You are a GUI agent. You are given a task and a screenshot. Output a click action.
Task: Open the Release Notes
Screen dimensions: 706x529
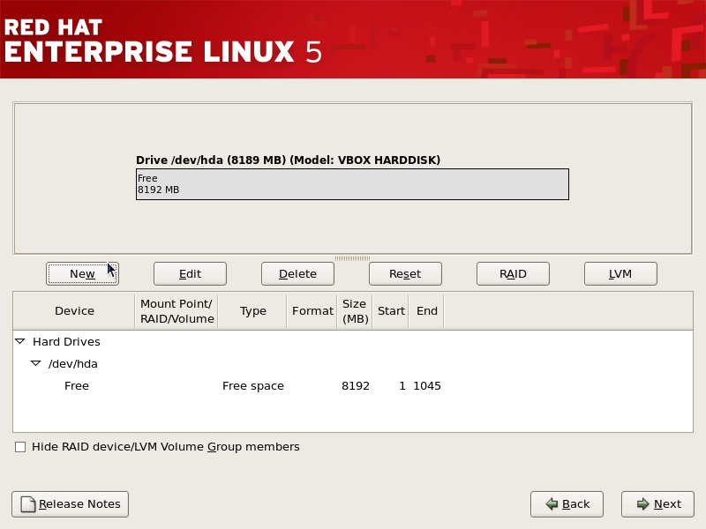pos(71,504)
